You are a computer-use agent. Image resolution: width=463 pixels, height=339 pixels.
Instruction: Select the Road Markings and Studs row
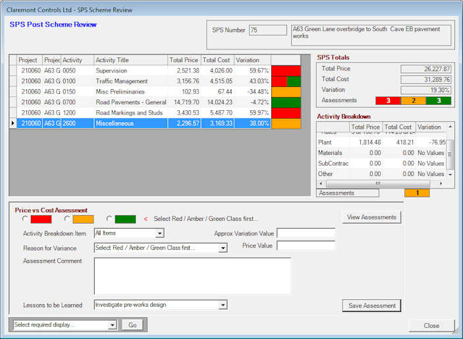155,113
